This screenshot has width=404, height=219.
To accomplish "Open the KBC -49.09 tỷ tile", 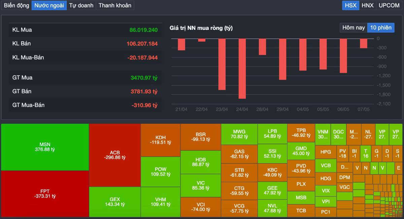I will pyautogui.click(x=272, y=172).
